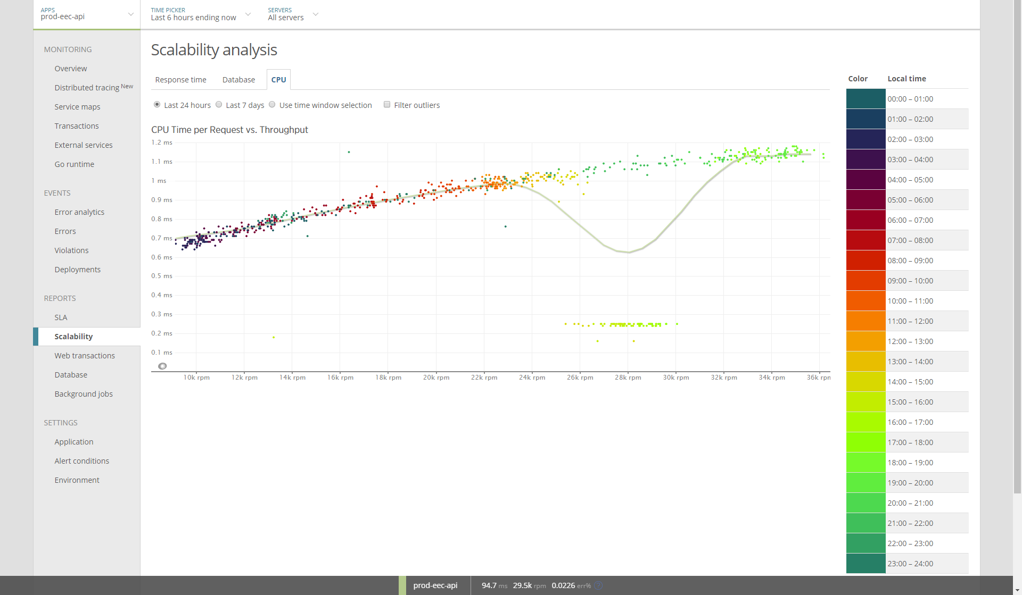Switch to the Database tab
The height and width of the screenshot is (595, 1022).
pos(238,80)
